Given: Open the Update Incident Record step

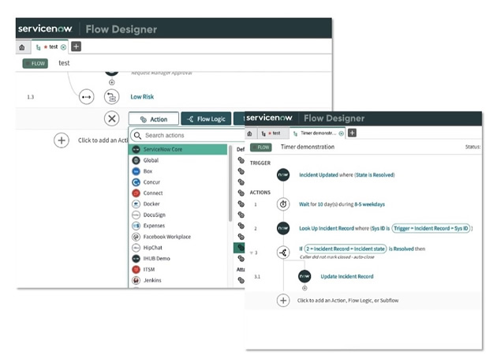Looking at the screenshot, I should click(347, 276).
